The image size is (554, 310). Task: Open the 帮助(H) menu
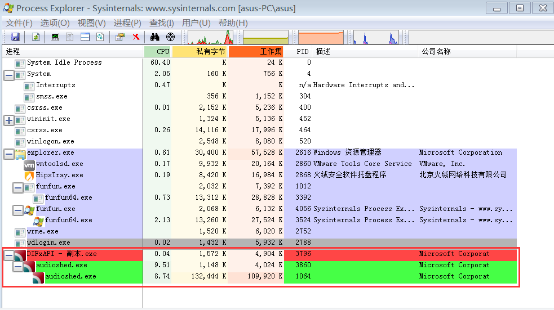233,23
